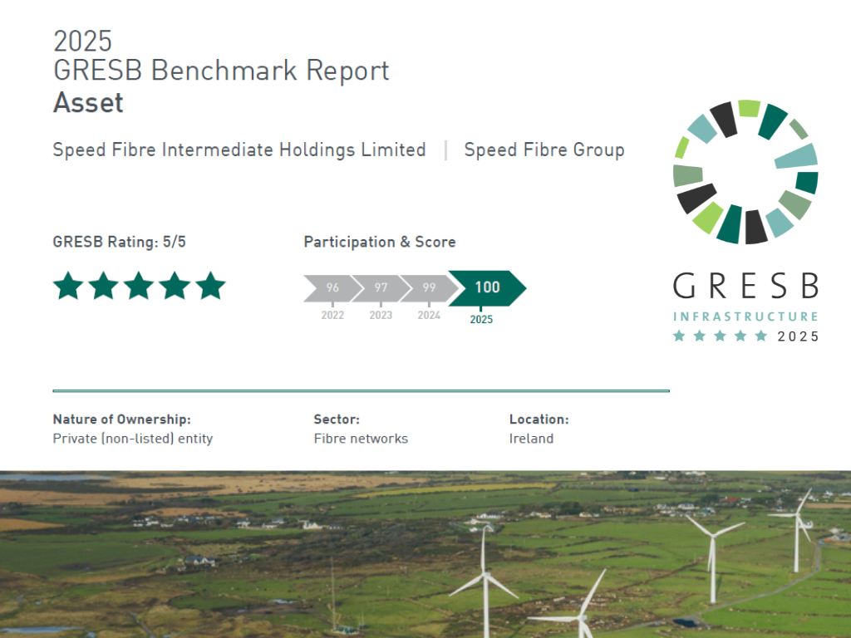Click the circular GRESB logo ring
Viewport: 851px width, 638px height.
click(745, 172)
